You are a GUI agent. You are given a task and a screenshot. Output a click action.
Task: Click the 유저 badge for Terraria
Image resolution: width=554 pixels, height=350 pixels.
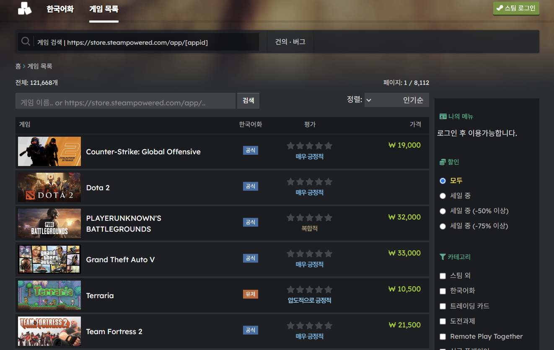[251, 294]
